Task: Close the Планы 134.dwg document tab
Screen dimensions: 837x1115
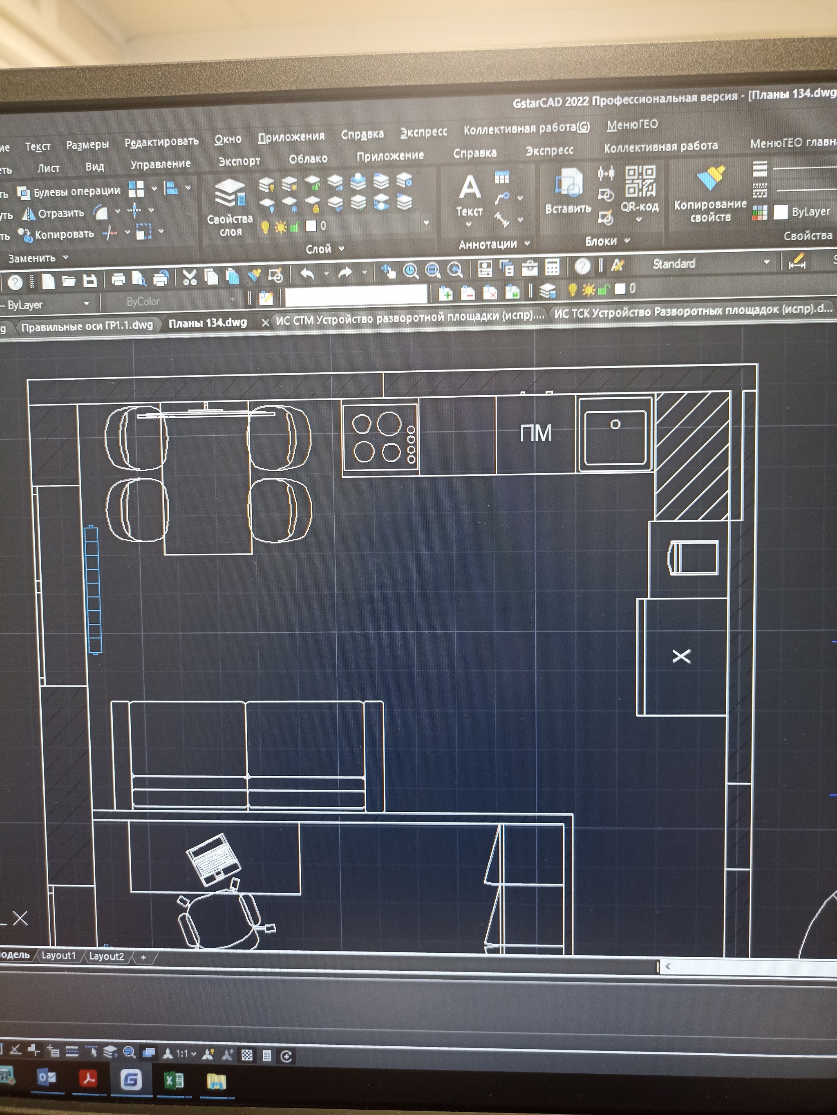Action: 266,322
